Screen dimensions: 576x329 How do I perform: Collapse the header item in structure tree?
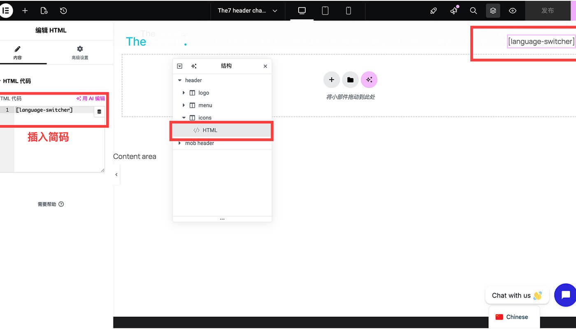[x=180, y=81]
